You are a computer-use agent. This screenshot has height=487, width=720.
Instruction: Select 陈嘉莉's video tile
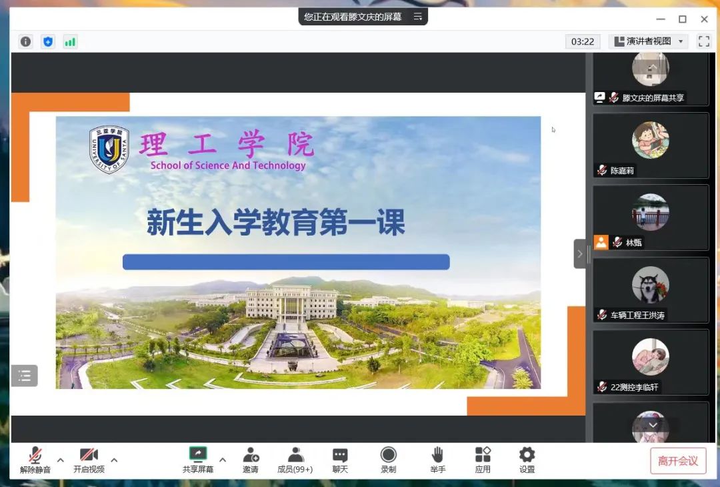pos(651,145)
